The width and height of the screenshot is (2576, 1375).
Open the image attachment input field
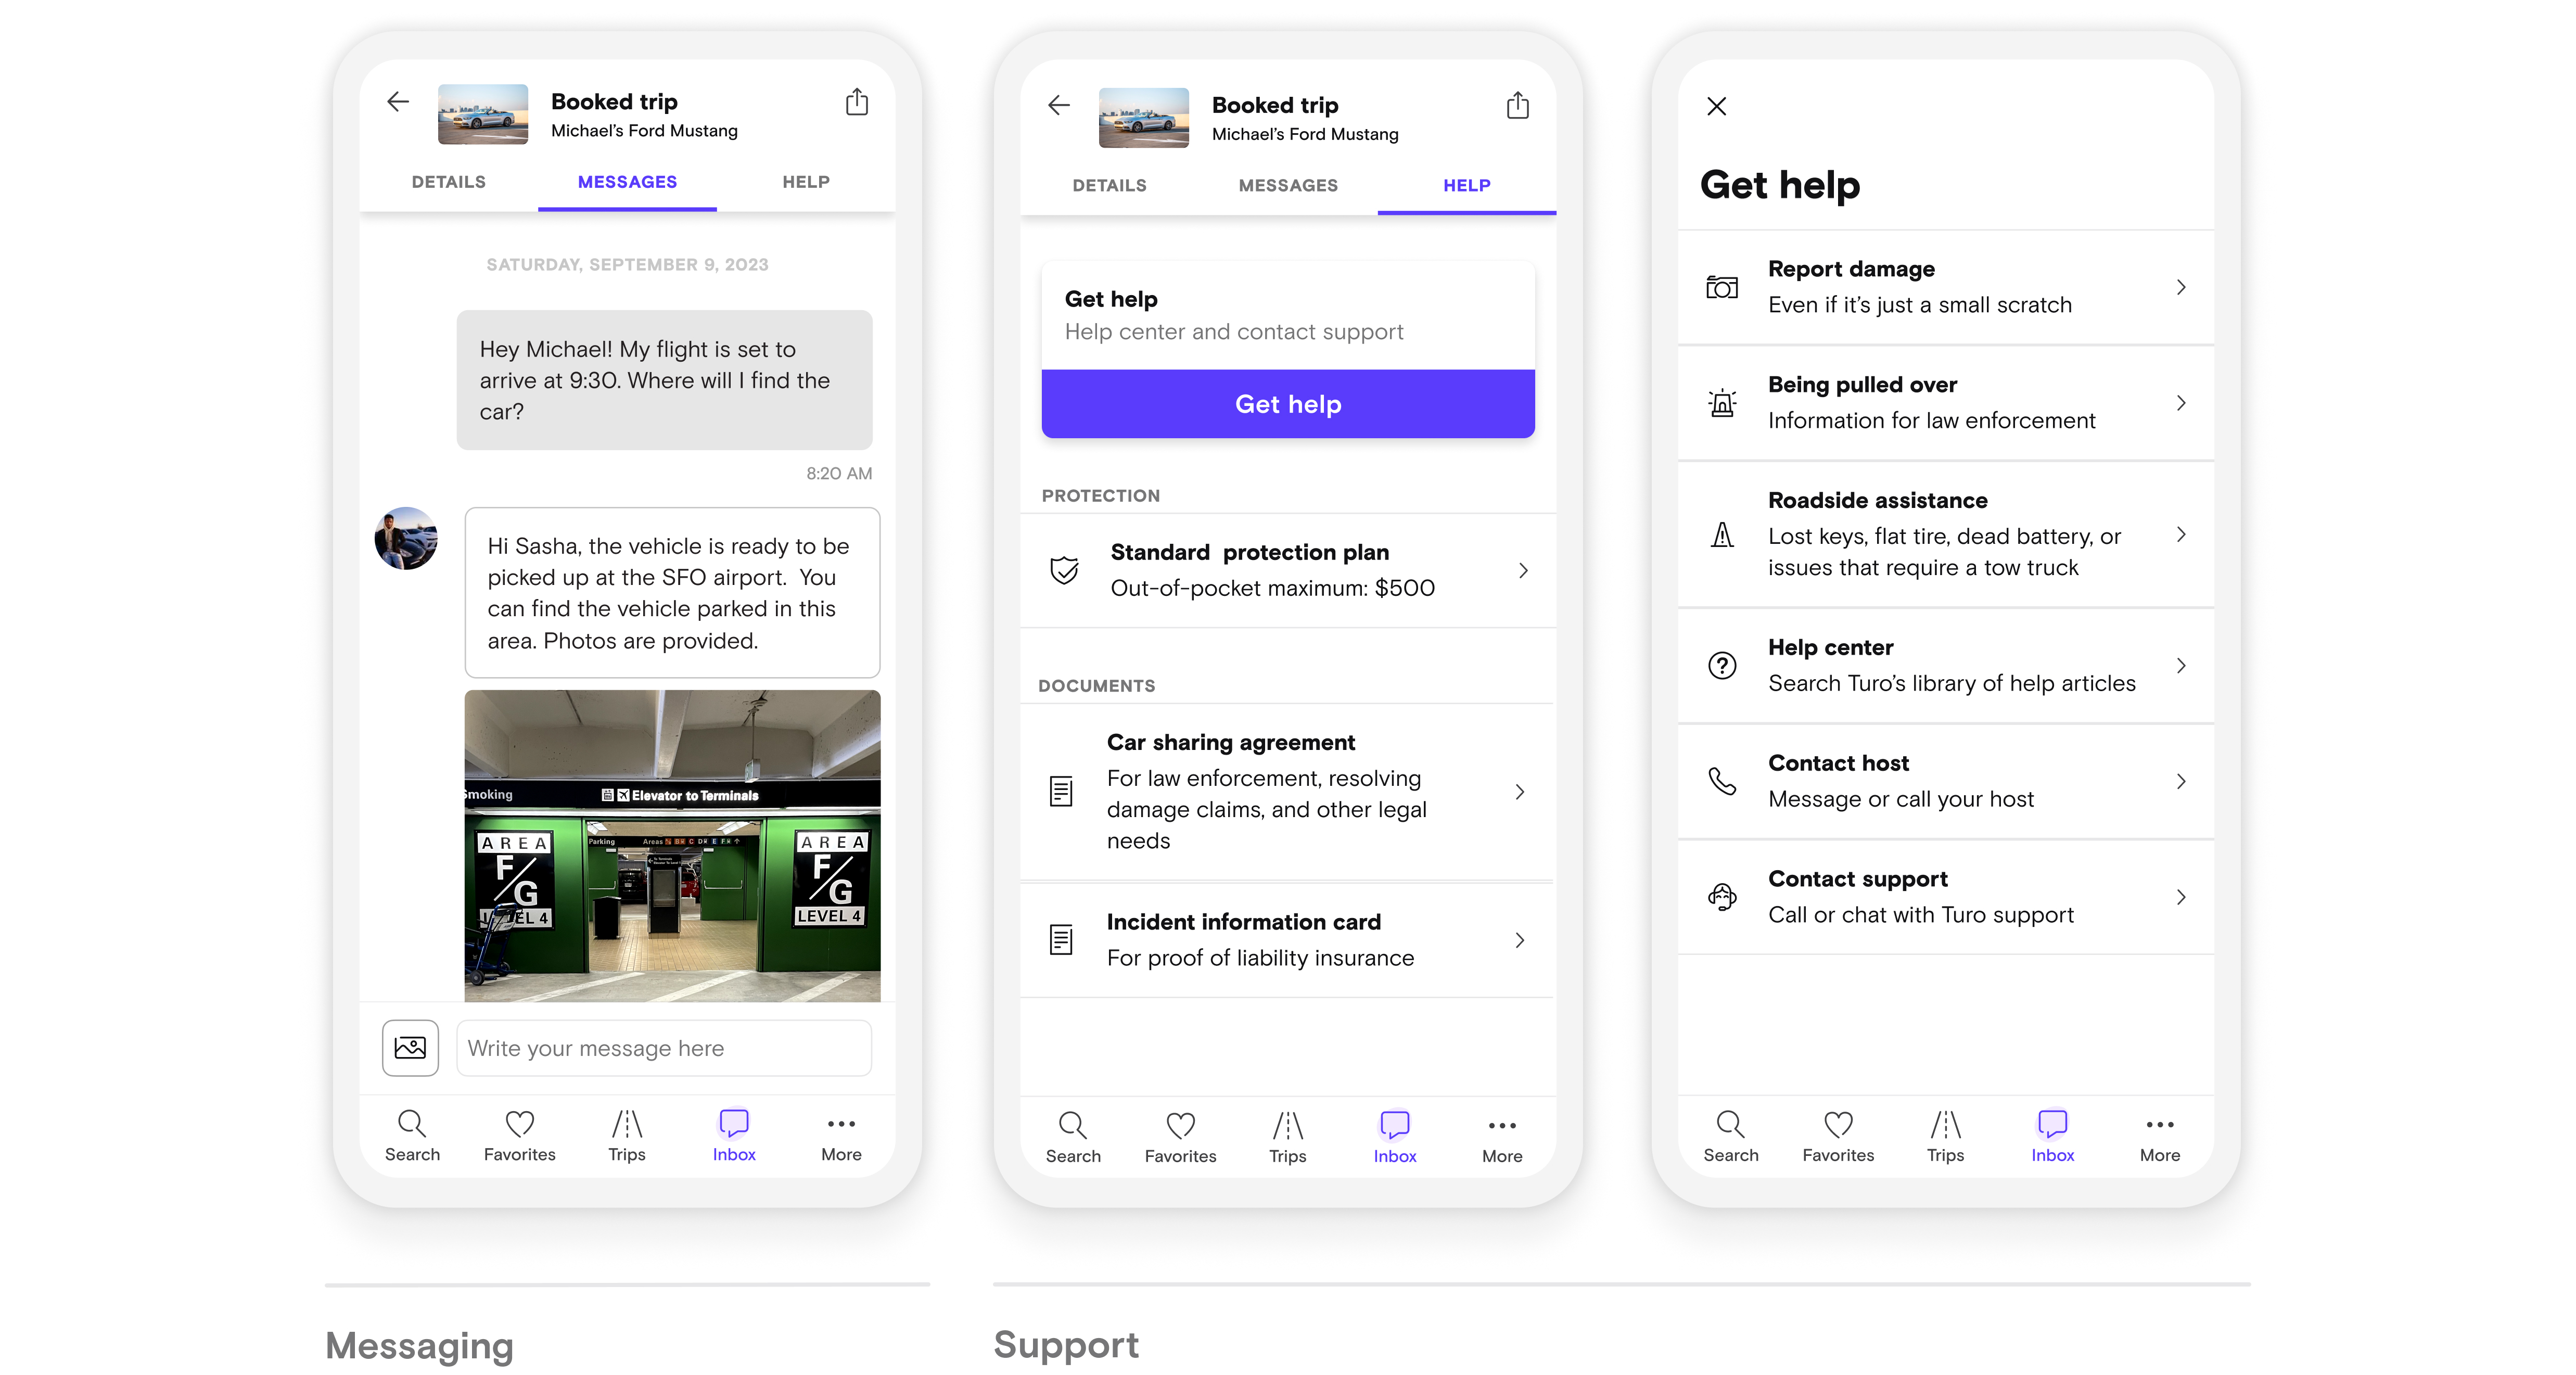409,1046
